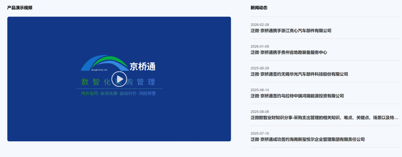Screen dimensions: 402x157
Task: Open news about 浙江亮心汽车部件有限公司
Action: (291, 31)
